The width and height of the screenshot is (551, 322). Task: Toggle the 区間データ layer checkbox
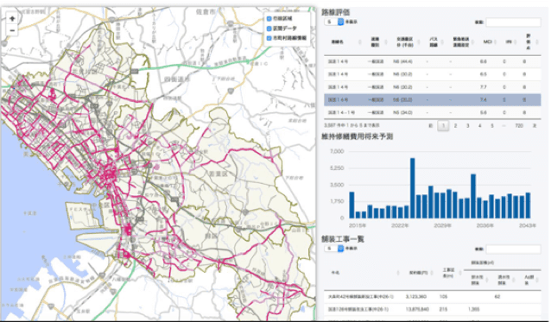click(x=269, y=28)
